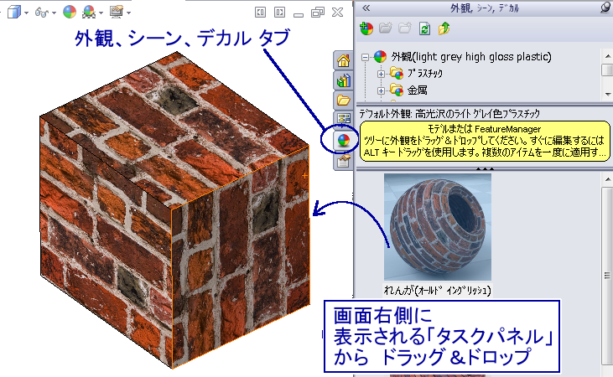Click the tile left document window icon
The height and width of the screenshot is (377, 613).
tap(260, 13)
